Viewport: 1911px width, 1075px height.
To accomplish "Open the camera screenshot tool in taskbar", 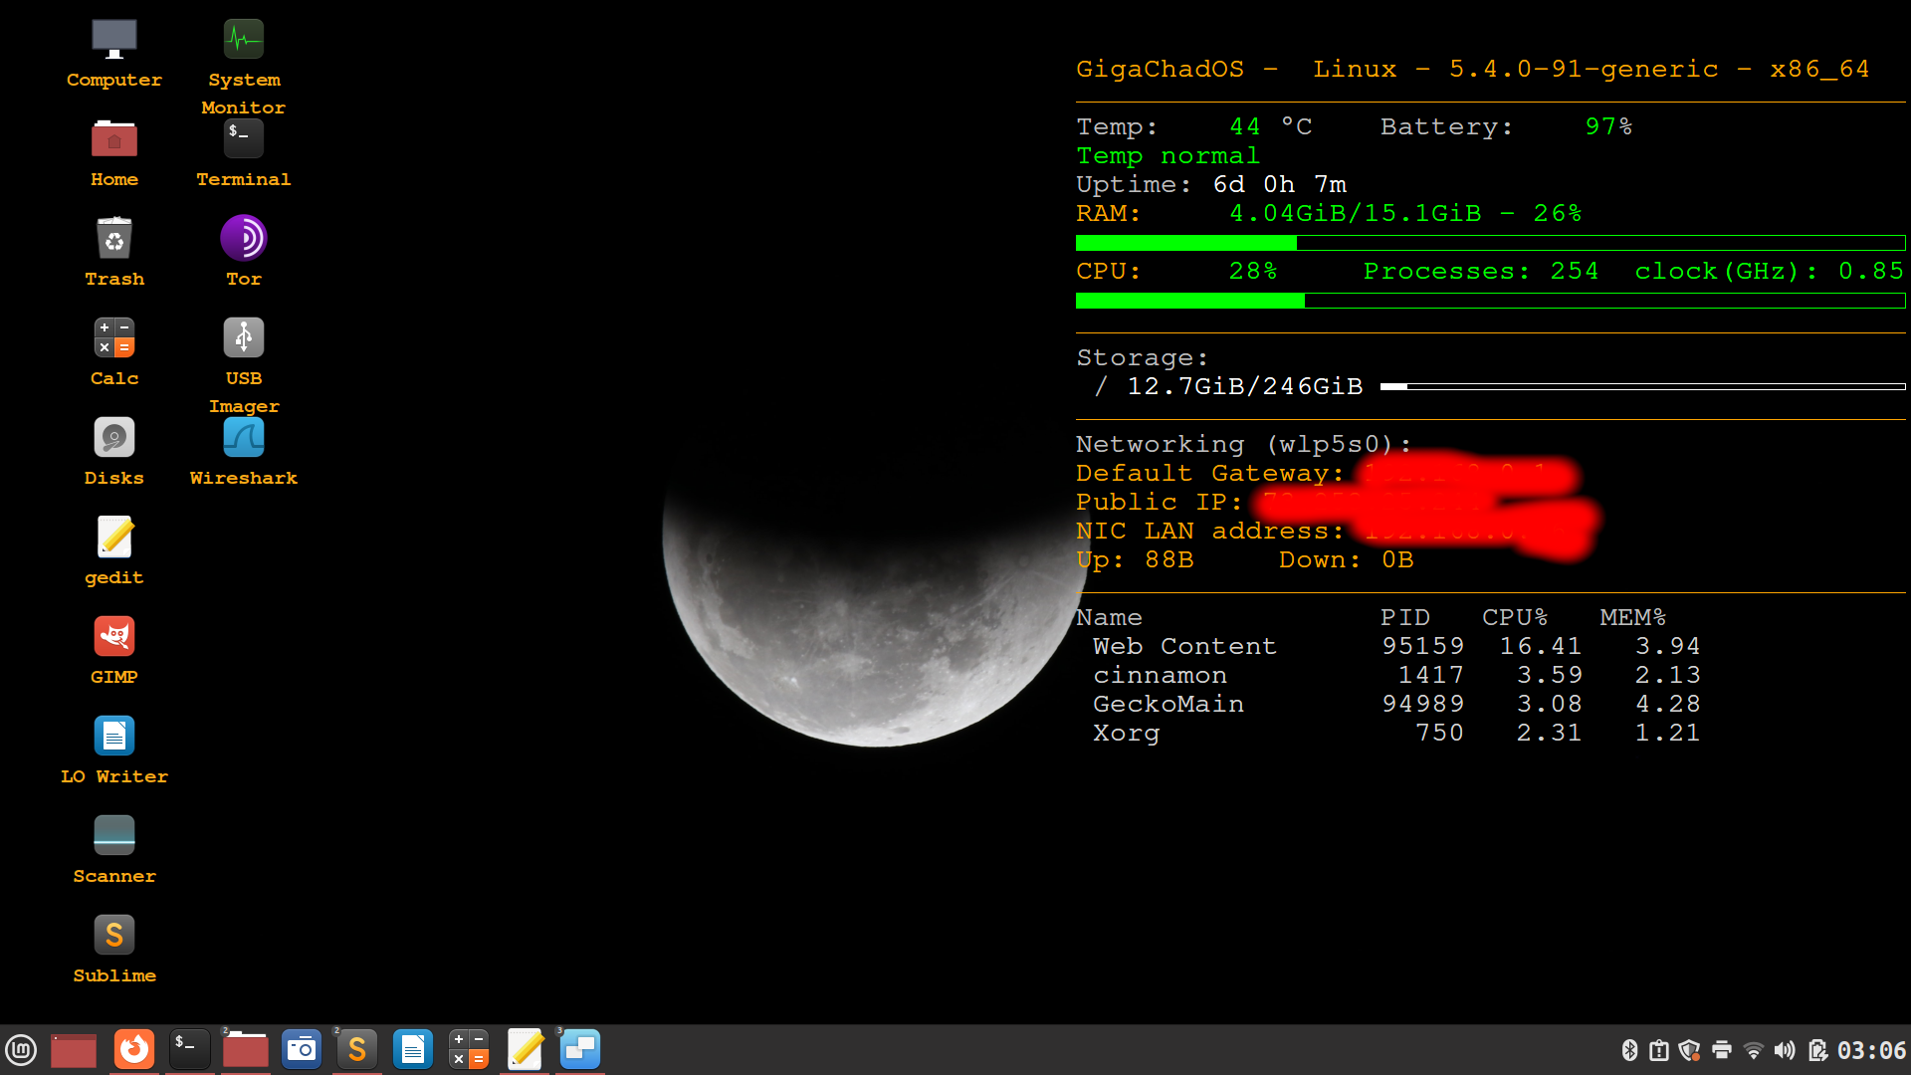I will (x=302, y=1048).
